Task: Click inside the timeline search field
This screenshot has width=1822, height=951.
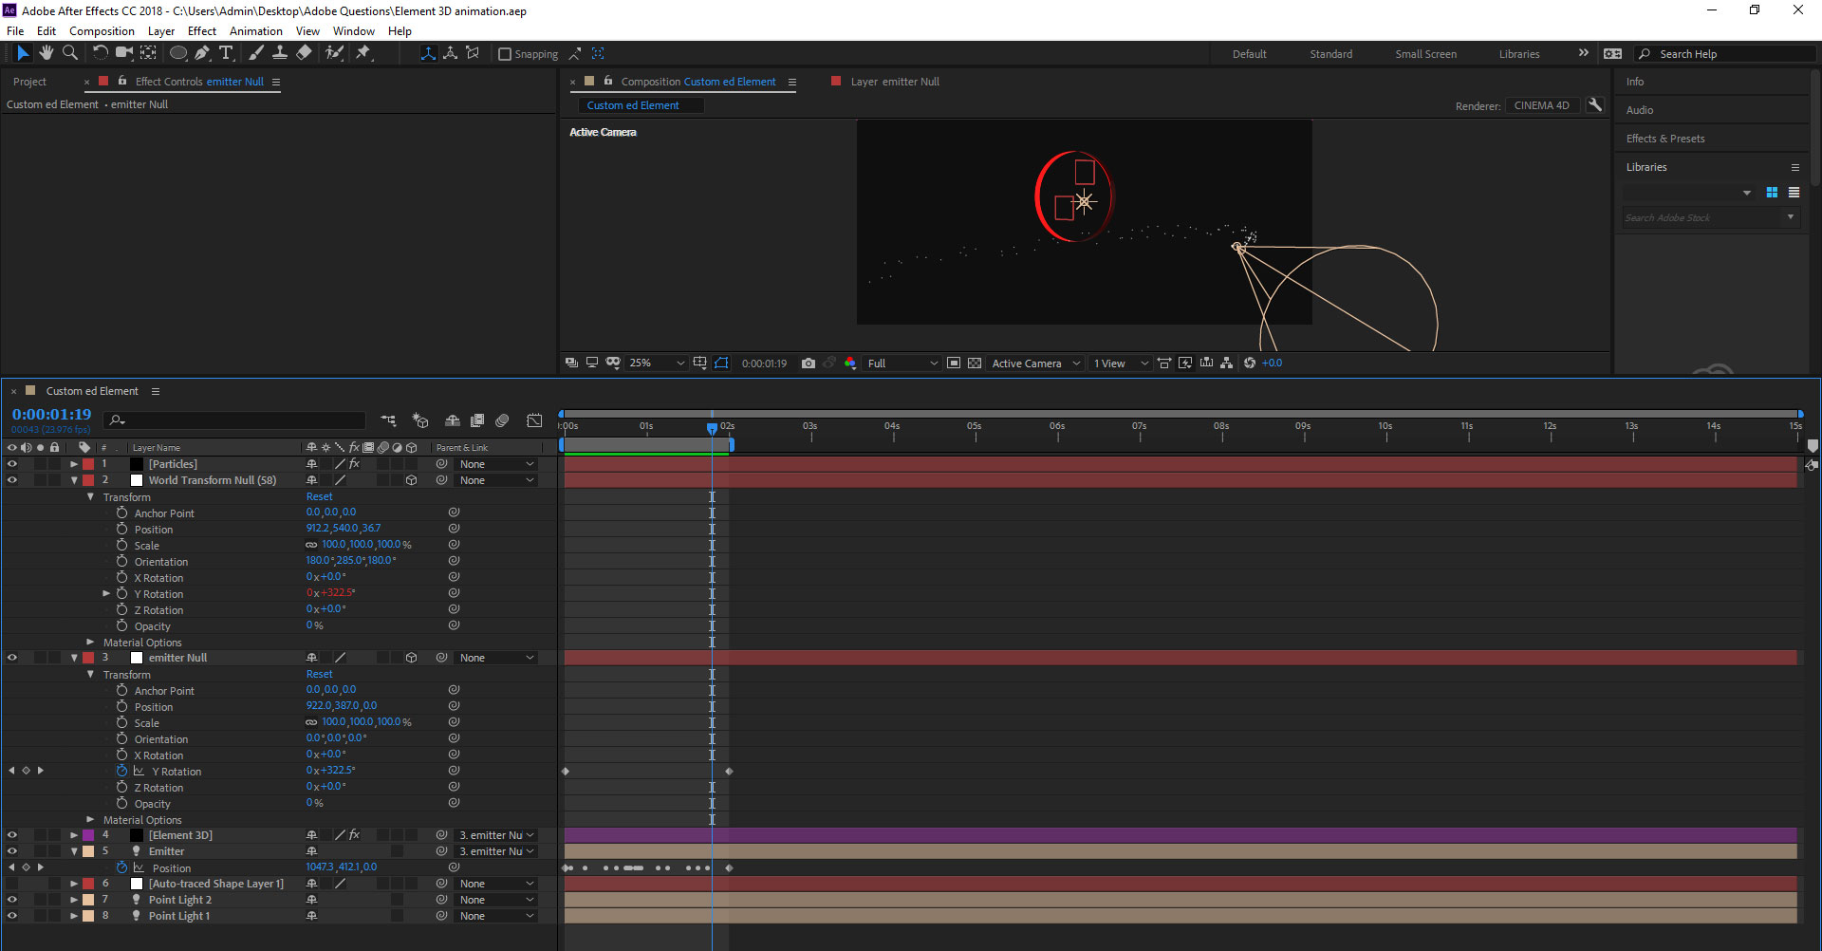Action: click(x=232, y=420)
